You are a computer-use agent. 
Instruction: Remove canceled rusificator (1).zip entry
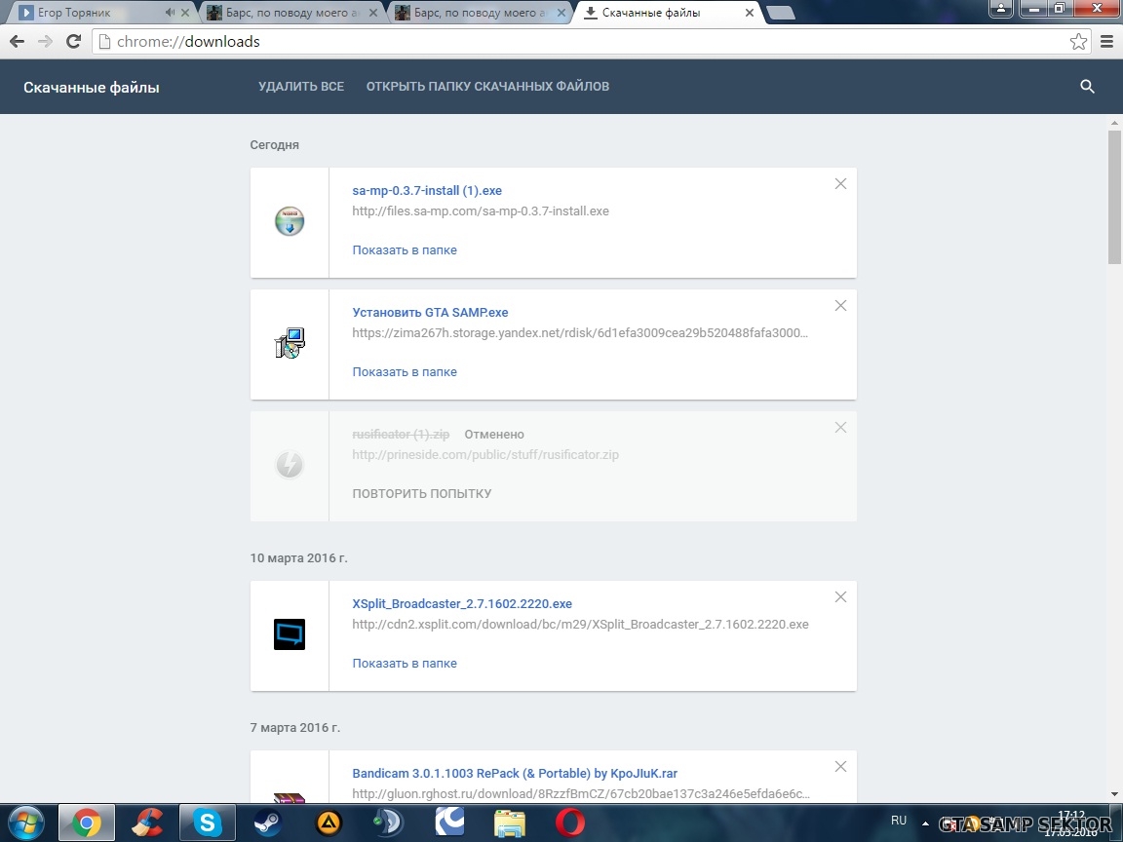pos(841,428)
